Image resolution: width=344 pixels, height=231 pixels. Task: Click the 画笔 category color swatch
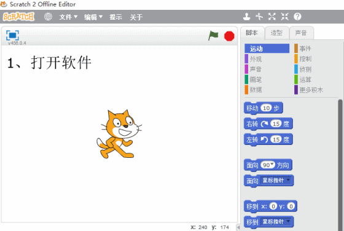click(x=246, y=79)
